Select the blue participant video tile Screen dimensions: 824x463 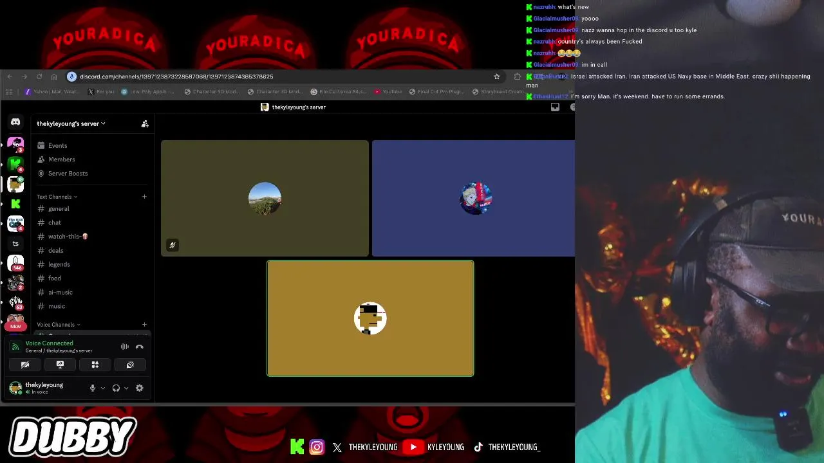point(473,198)
